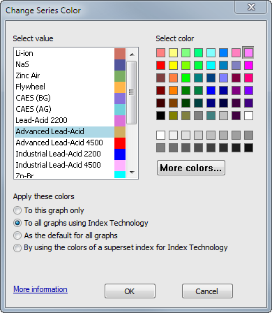
Task: Enable 'As the default for all graphs'
Action: [66, 235]
